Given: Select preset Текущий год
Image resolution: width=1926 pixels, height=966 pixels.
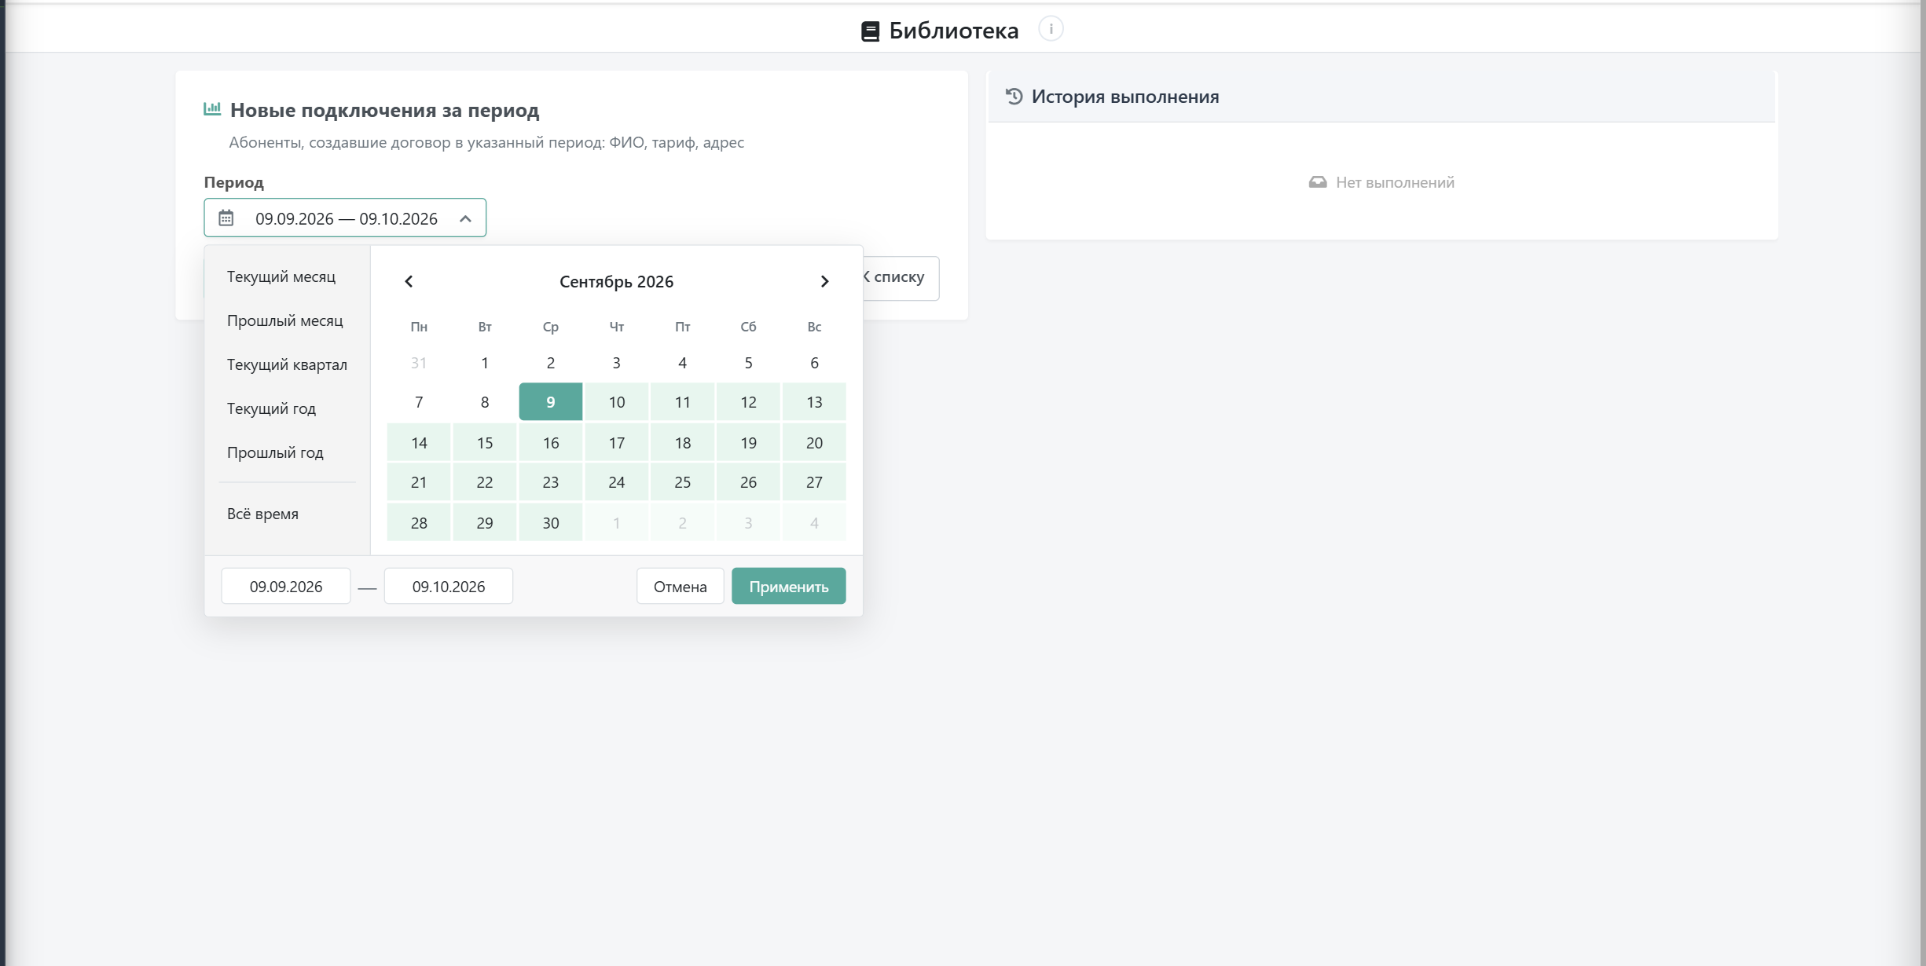Looking at the screenshot, I should 271,408.
